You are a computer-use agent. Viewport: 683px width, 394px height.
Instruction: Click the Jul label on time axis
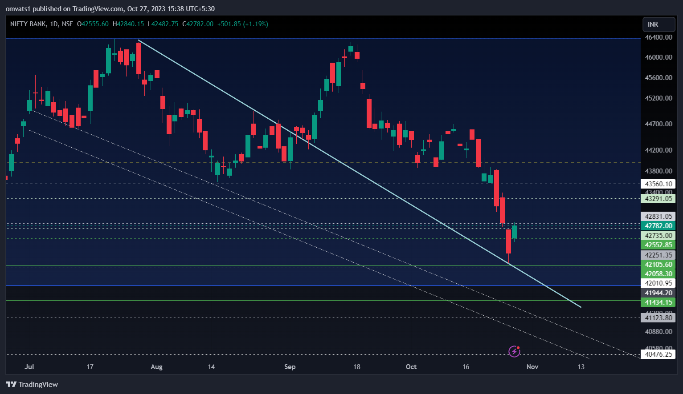click(29, 367)
